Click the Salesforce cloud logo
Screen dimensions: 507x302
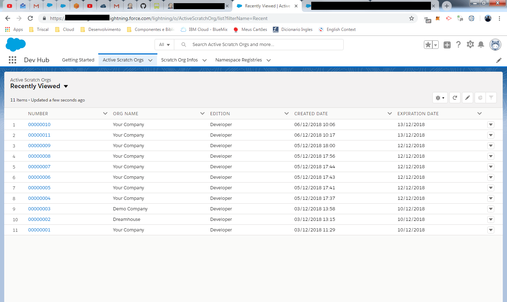(16, 45)
